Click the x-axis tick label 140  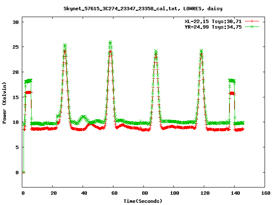click(235, 193)
